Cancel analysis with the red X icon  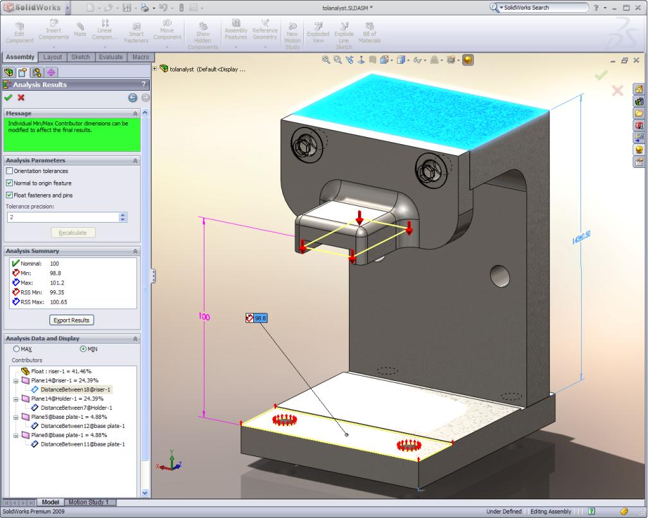click(21, 98)
